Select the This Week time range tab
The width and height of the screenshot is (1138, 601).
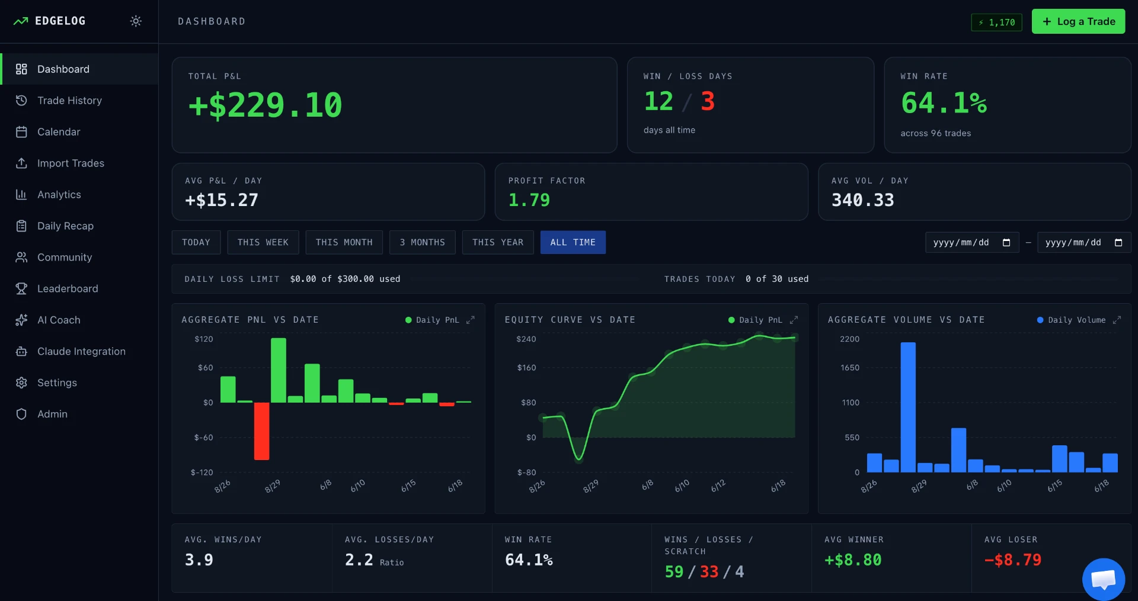click(x=263, y=243)
